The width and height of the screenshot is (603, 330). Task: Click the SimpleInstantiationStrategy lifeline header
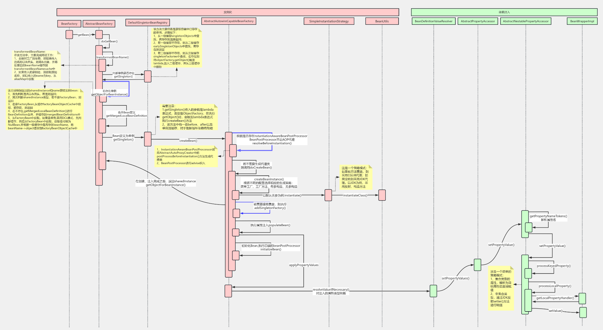[329, 21]
